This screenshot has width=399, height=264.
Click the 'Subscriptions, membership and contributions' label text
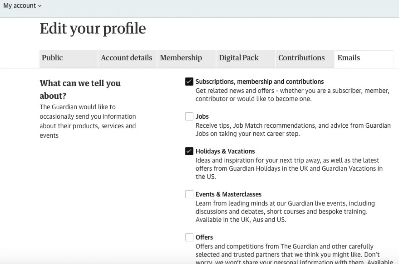click(260, 82)
